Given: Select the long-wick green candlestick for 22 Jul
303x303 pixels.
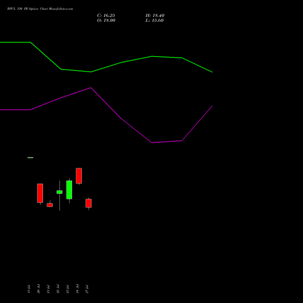Looking at the screenshot, I should (59, 192).
